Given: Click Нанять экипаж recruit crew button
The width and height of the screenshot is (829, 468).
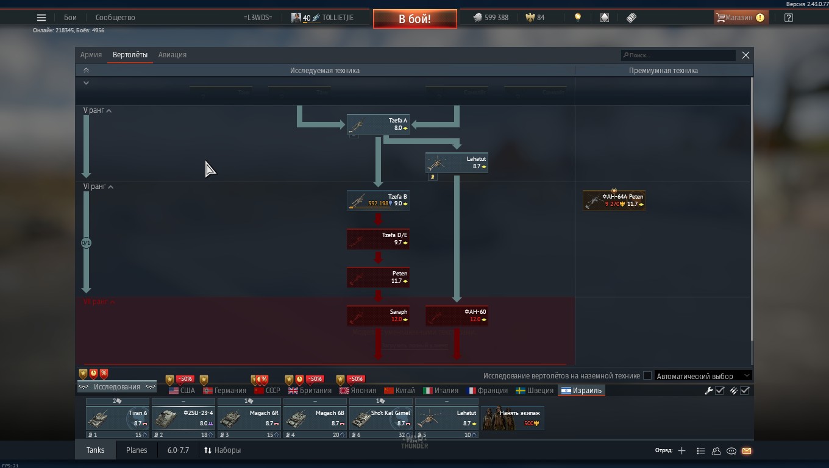Looking at the screenshot, I should pos(513,418).
